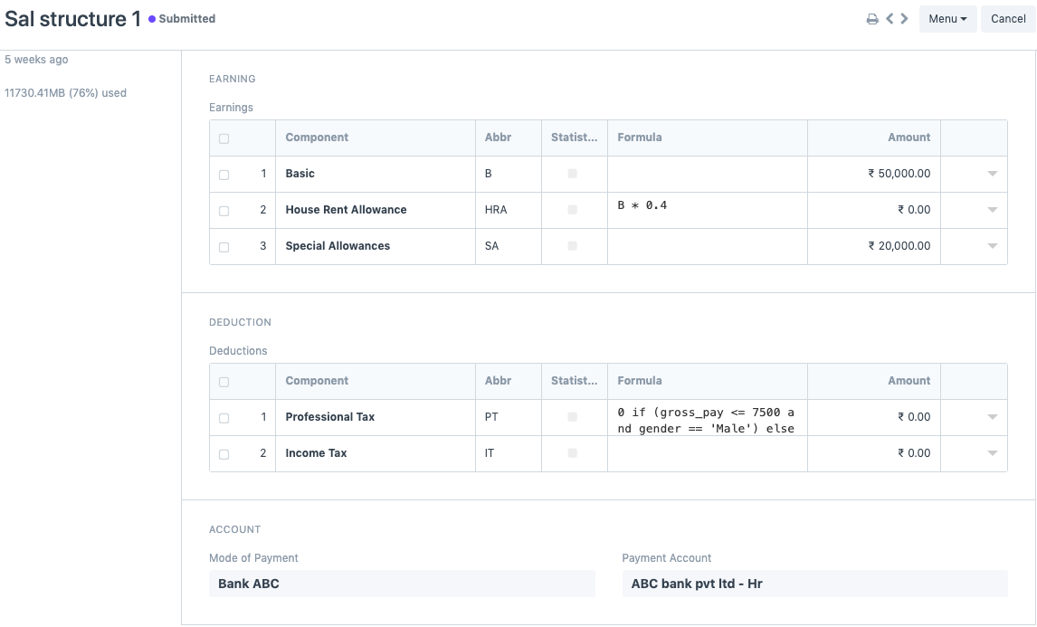
Task: Click the print icon
Action: coord(872,19)
